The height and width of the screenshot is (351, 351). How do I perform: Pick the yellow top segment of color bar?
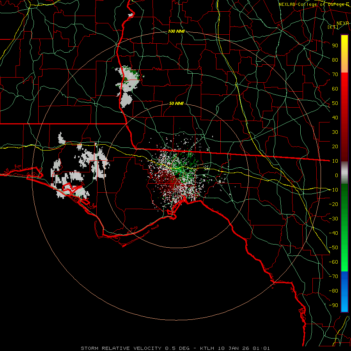point(344,54)
